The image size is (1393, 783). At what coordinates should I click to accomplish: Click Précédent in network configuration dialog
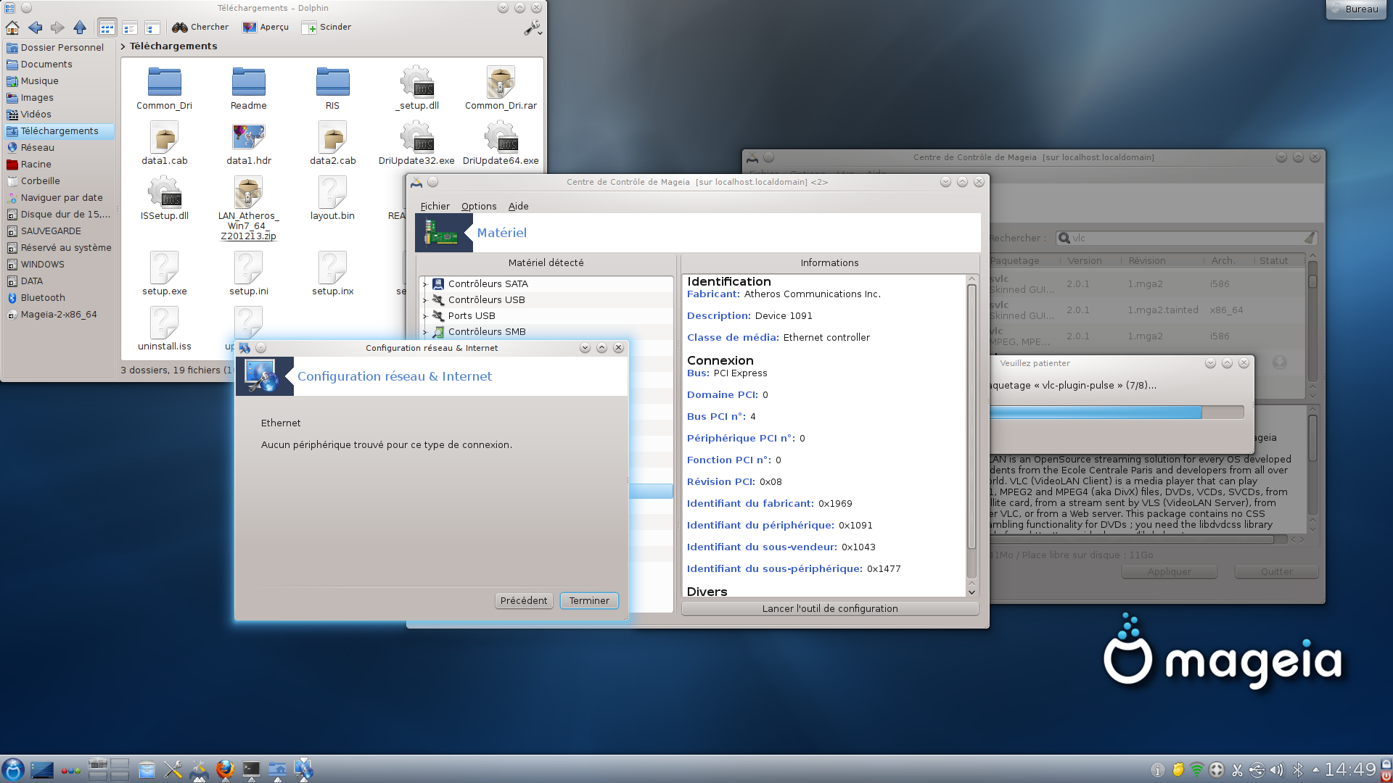(x=524, y=601)
